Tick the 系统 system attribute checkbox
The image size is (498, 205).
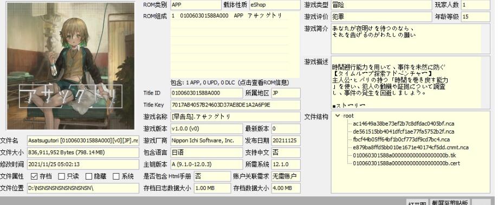117,176
